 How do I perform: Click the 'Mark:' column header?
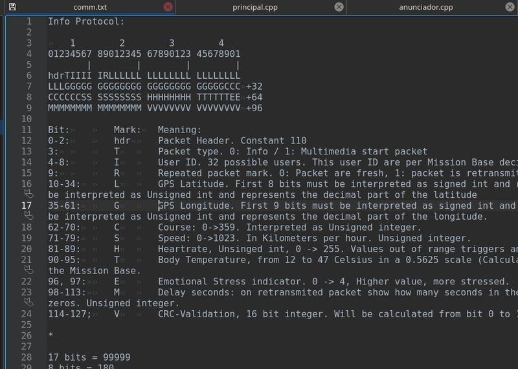[x=128, y=130]
